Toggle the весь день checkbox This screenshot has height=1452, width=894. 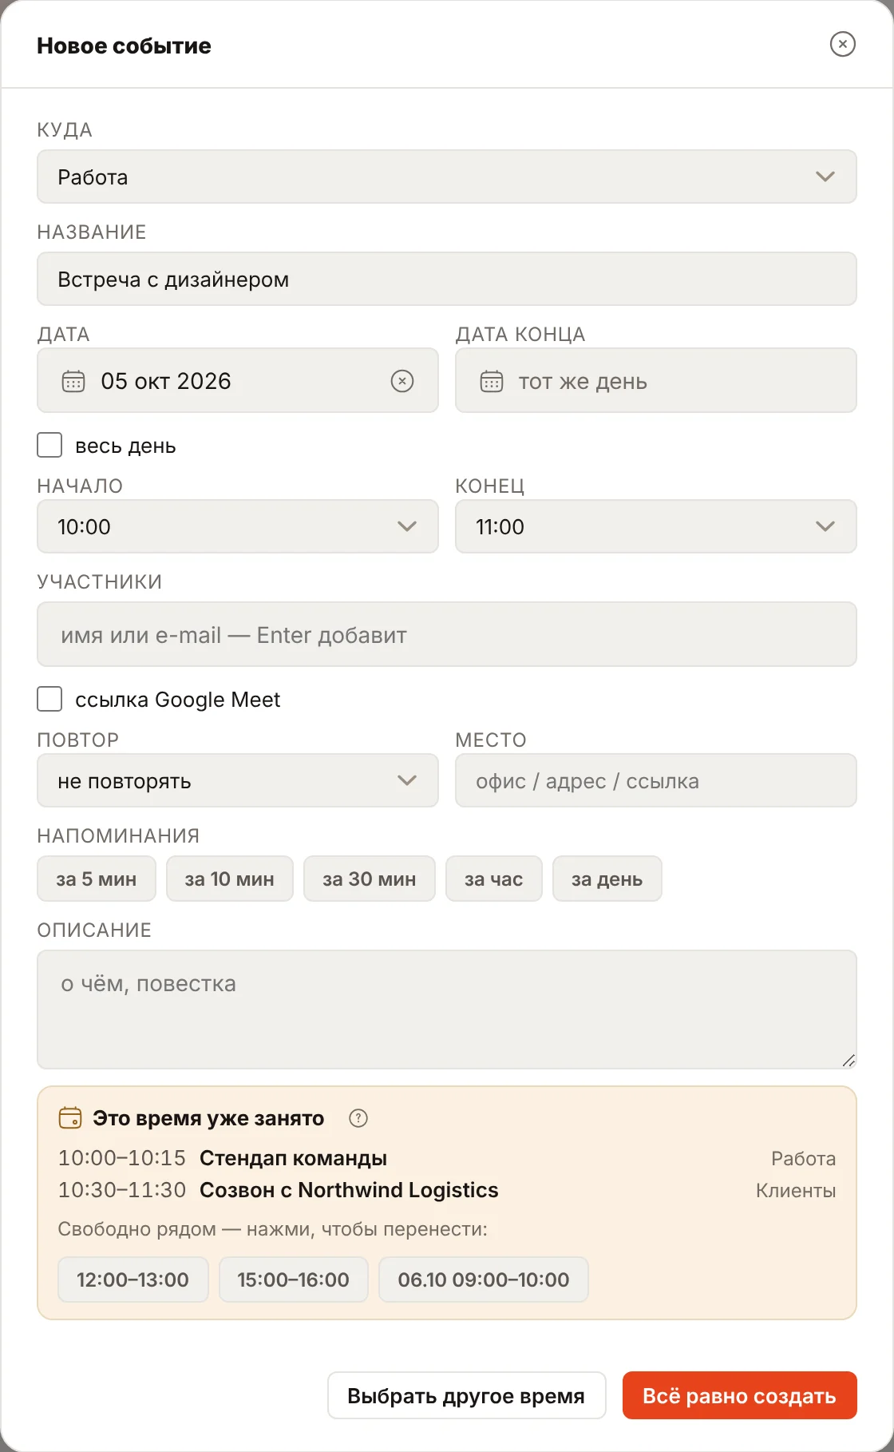[49, 445]
